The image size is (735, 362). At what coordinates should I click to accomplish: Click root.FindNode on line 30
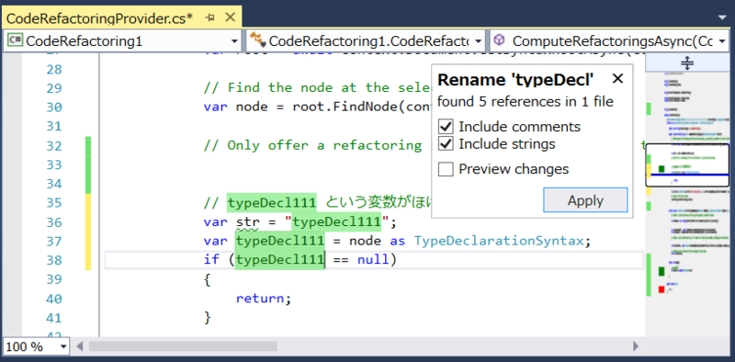(x=345, y=107)
